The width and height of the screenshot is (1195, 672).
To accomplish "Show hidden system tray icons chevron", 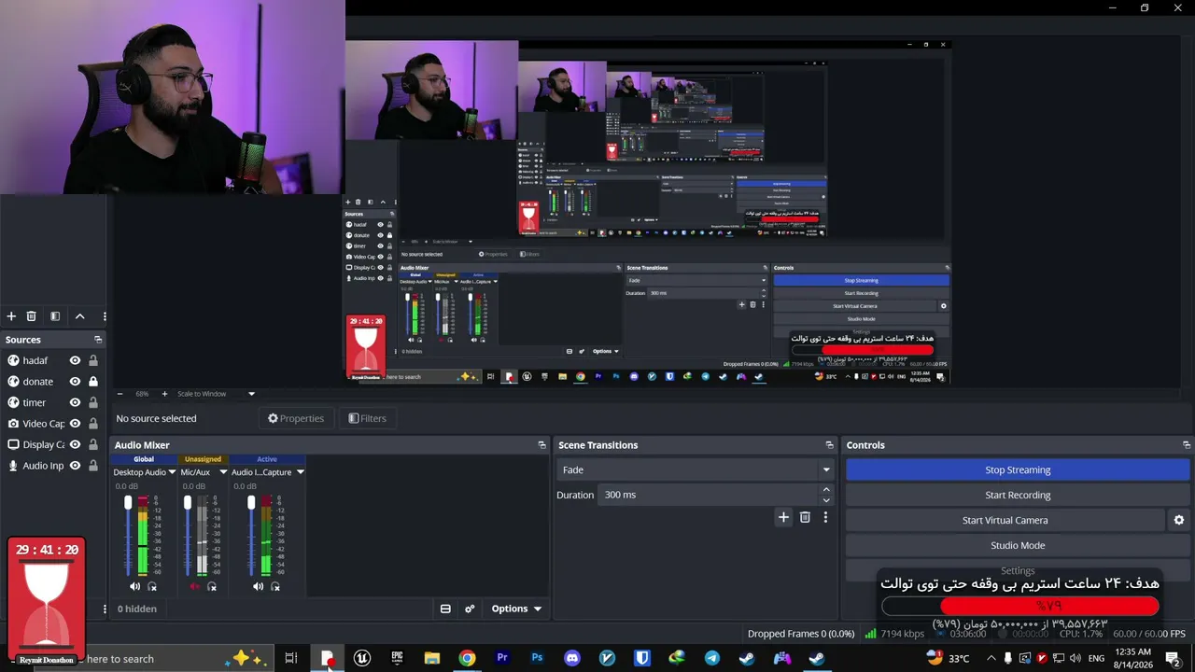I will click(x=991, y=658).
